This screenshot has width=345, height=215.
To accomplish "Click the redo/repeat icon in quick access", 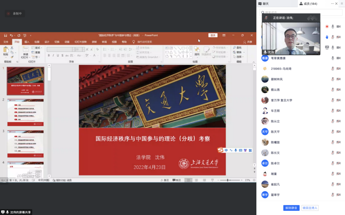I will coord(19,35).
